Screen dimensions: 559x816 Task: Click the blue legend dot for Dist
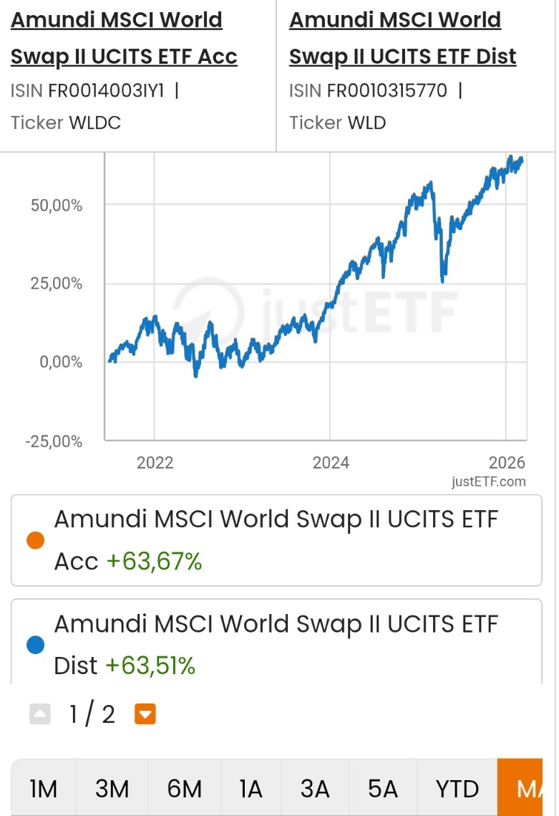(35, 645)
